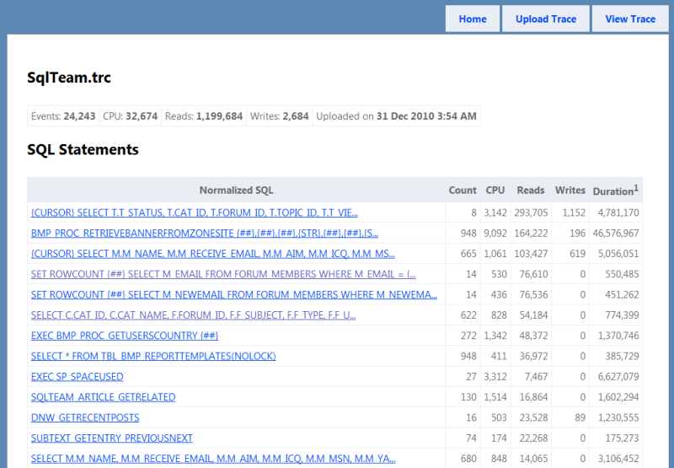Click the count value 272
This screenshot has height=468, width=674.
click(x=468, y=336)
